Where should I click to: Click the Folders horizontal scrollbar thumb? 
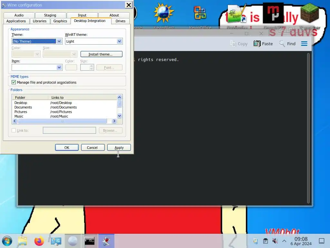pos(62,121)
